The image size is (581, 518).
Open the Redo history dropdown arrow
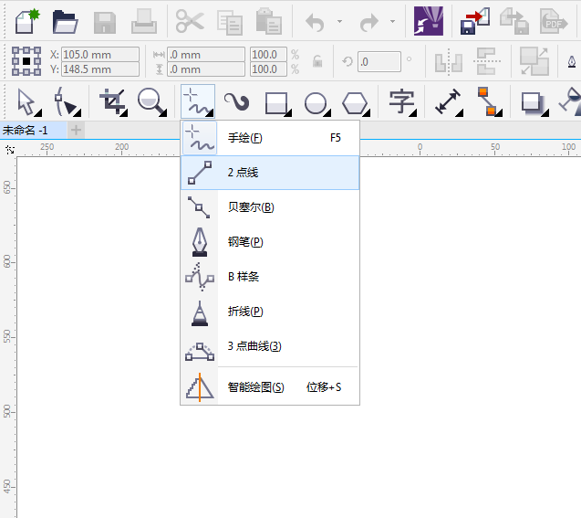click(392, 22)
